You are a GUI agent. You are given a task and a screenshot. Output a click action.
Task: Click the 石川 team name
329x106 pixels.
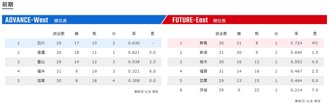tap(41, 43)
